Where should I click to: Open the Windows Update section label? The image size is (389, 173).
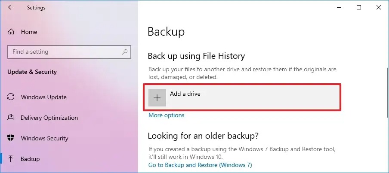pos(43,97)
